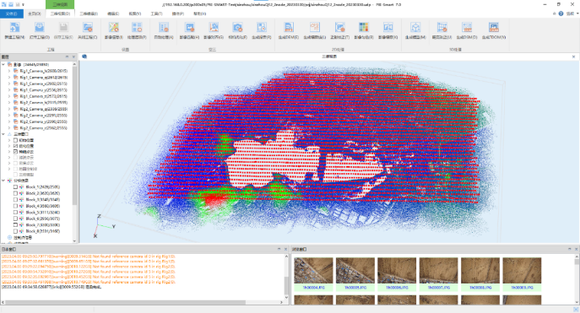This screenshot has height=313, width=580.
Task: Run the Automatic Processing (A) ribbon icon
Action: [x=164, y=27]
